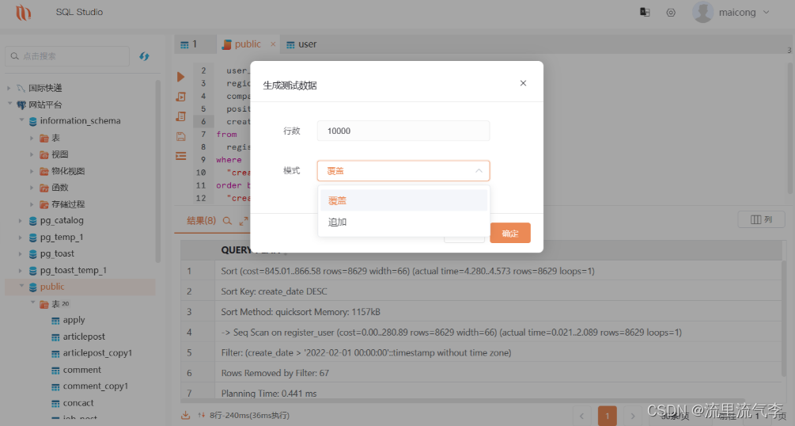
Task: Confirm with the 确定 button
Action: (510, 233)
